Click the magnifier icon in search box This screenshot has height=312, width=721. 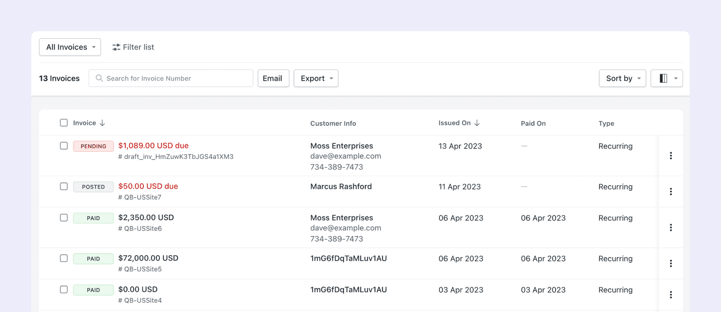click(x=99, y=78)
